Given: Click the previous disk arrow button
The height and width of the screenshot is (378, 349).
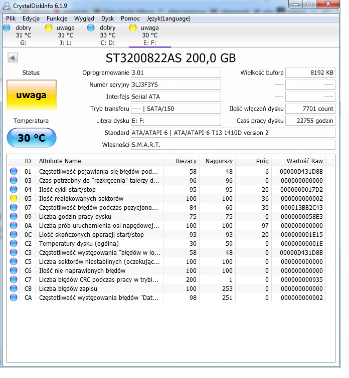Looking at the screenshot, I should [x=13, y=58].
